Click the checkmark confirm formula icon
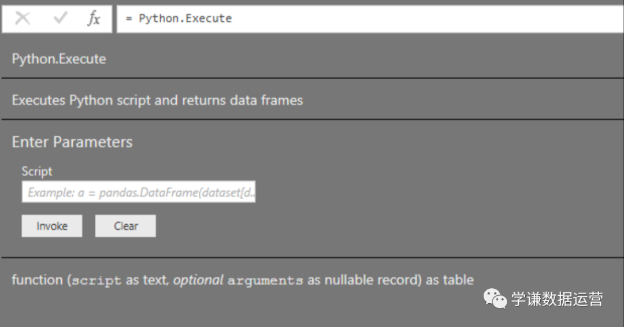Viewport: 624px width, 327px height. 60,18
